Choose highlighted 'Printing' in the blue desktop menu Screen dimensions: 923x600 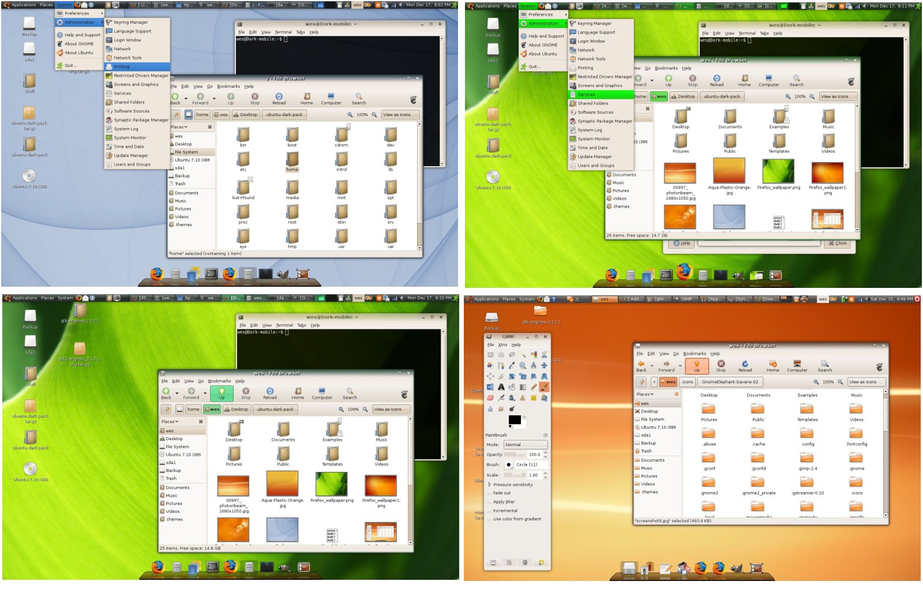[137, 67]
